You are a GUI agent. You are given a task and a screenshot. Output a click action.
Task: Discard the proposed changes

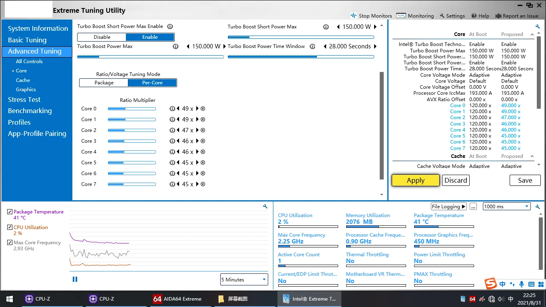(x=456, y=180)
